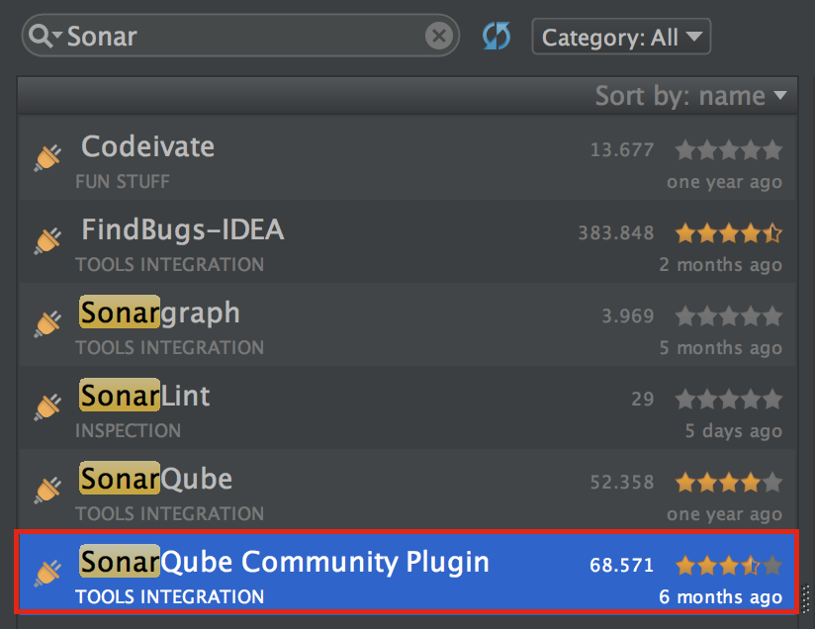
Task: Click the 2 months ago update date
Action: (720, 265)
